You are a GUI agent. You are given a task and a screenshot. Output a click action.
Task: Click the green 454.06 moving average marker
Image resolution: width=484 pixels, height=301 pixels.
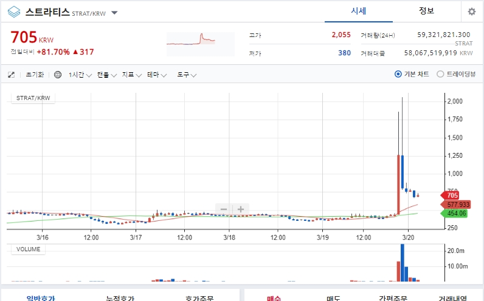454,213
